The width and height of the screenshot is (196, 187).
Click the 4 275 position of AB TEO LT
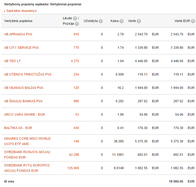[75, 61]
